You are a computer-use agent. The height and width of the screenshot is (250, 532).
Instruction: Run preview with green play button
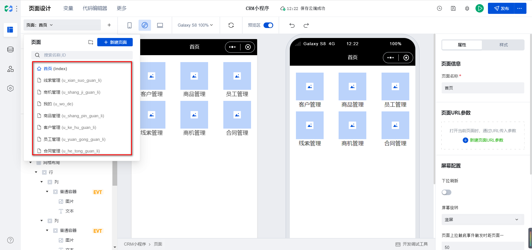[480, 8]
